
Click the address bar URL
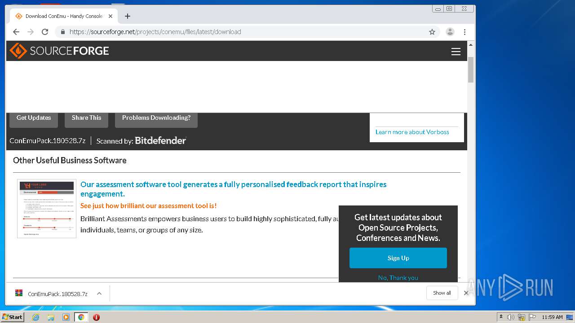pos(155,32)
